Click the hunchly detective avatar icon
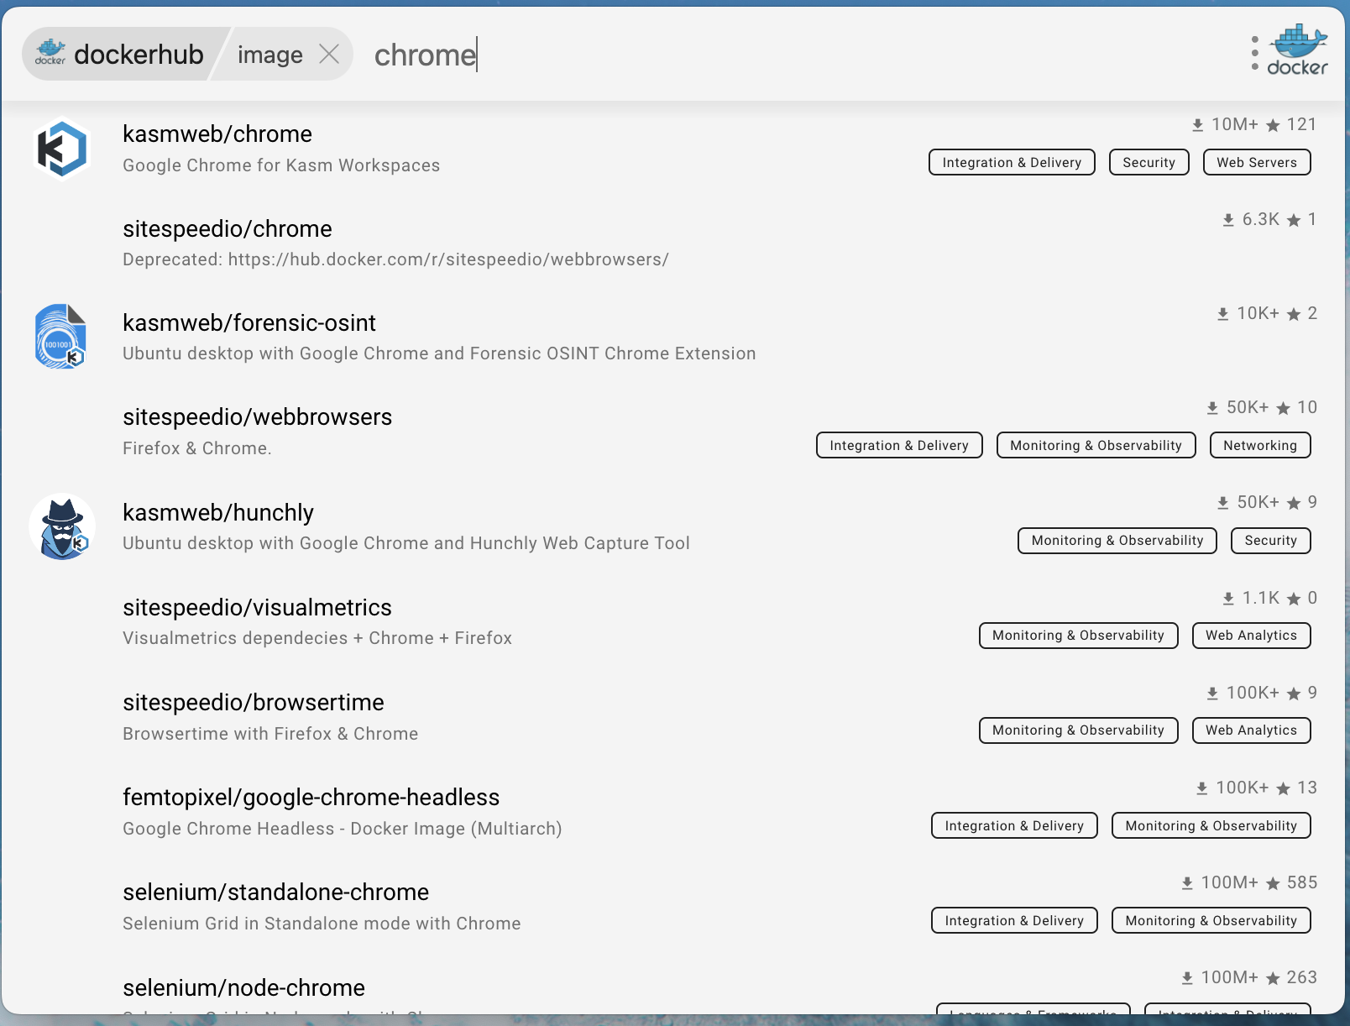The image size is (1350, 1026). click(x=62, y=526)
